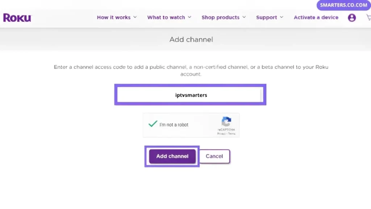
Task: Click the Add channel button
Action: [x=172, y=156]
